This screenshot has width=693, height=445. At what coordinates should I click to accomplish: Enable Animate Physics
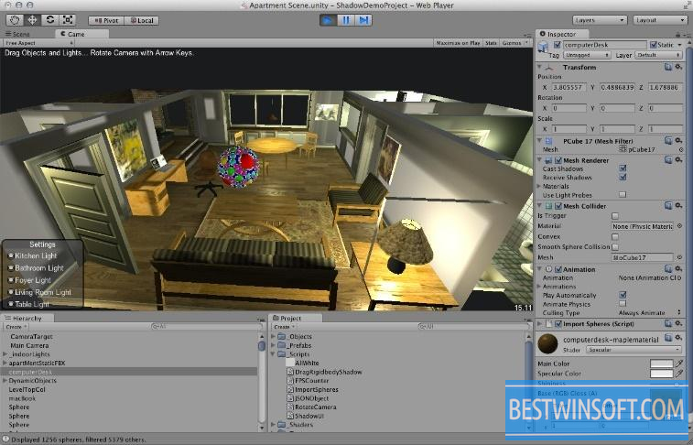pyautogui.click(x=623, y=304)
